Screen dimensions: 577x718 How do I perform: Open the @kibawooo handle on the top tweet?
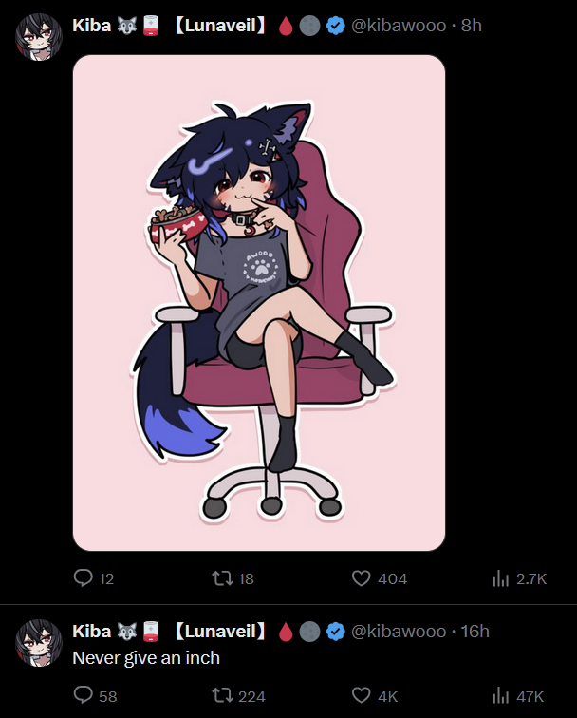(x=399, y=26)
